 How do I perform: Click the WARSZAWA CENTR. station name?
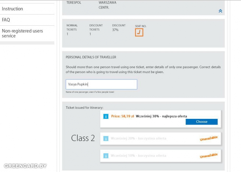click(x=107, y=5)
